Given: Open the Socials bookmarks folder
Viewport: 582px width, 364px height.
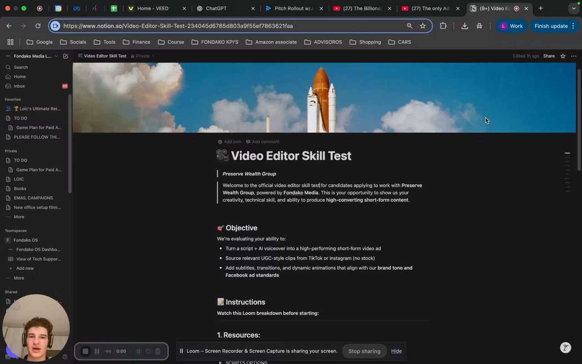Looking at the screenshot, I should 73,42.
